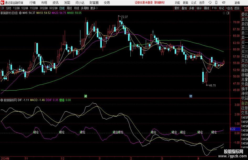Click the diamond icon at chart top-right
This screenshot has height=160, width=248.
click(224, 13)
